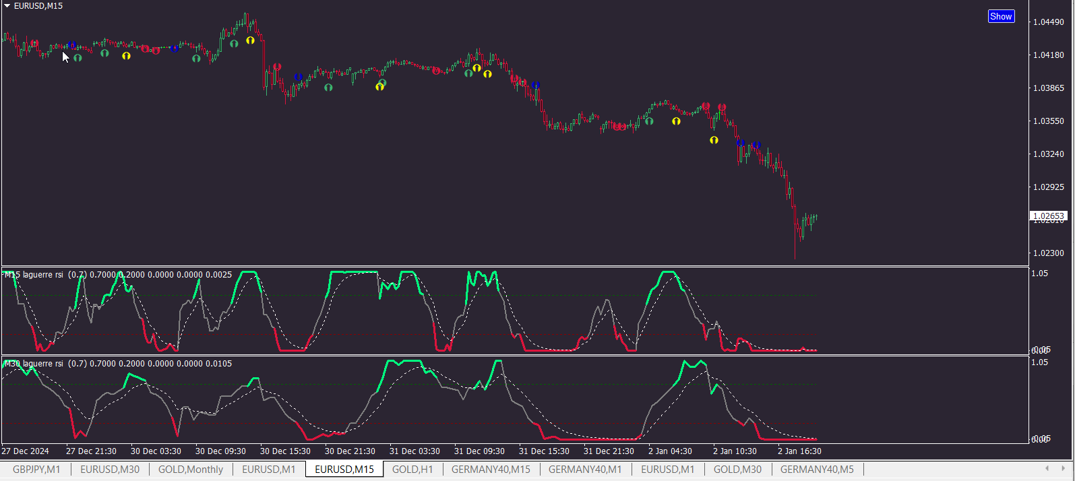Click price scale value 1.02300
The image size is (1075, 481).
pyautogui.click(x=1049, y=253)
